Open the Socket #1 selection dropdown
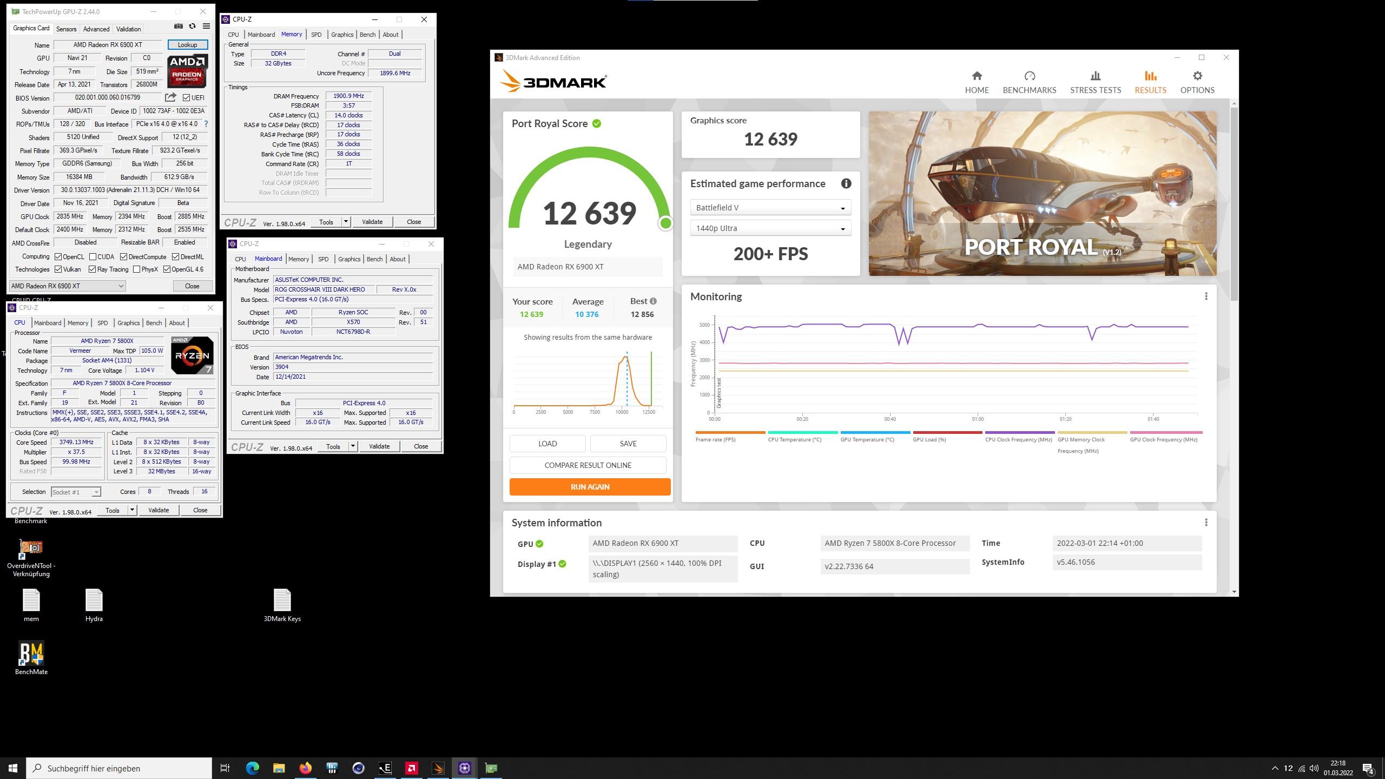Screen dimensions: 1385x779 tap(76, 492)
